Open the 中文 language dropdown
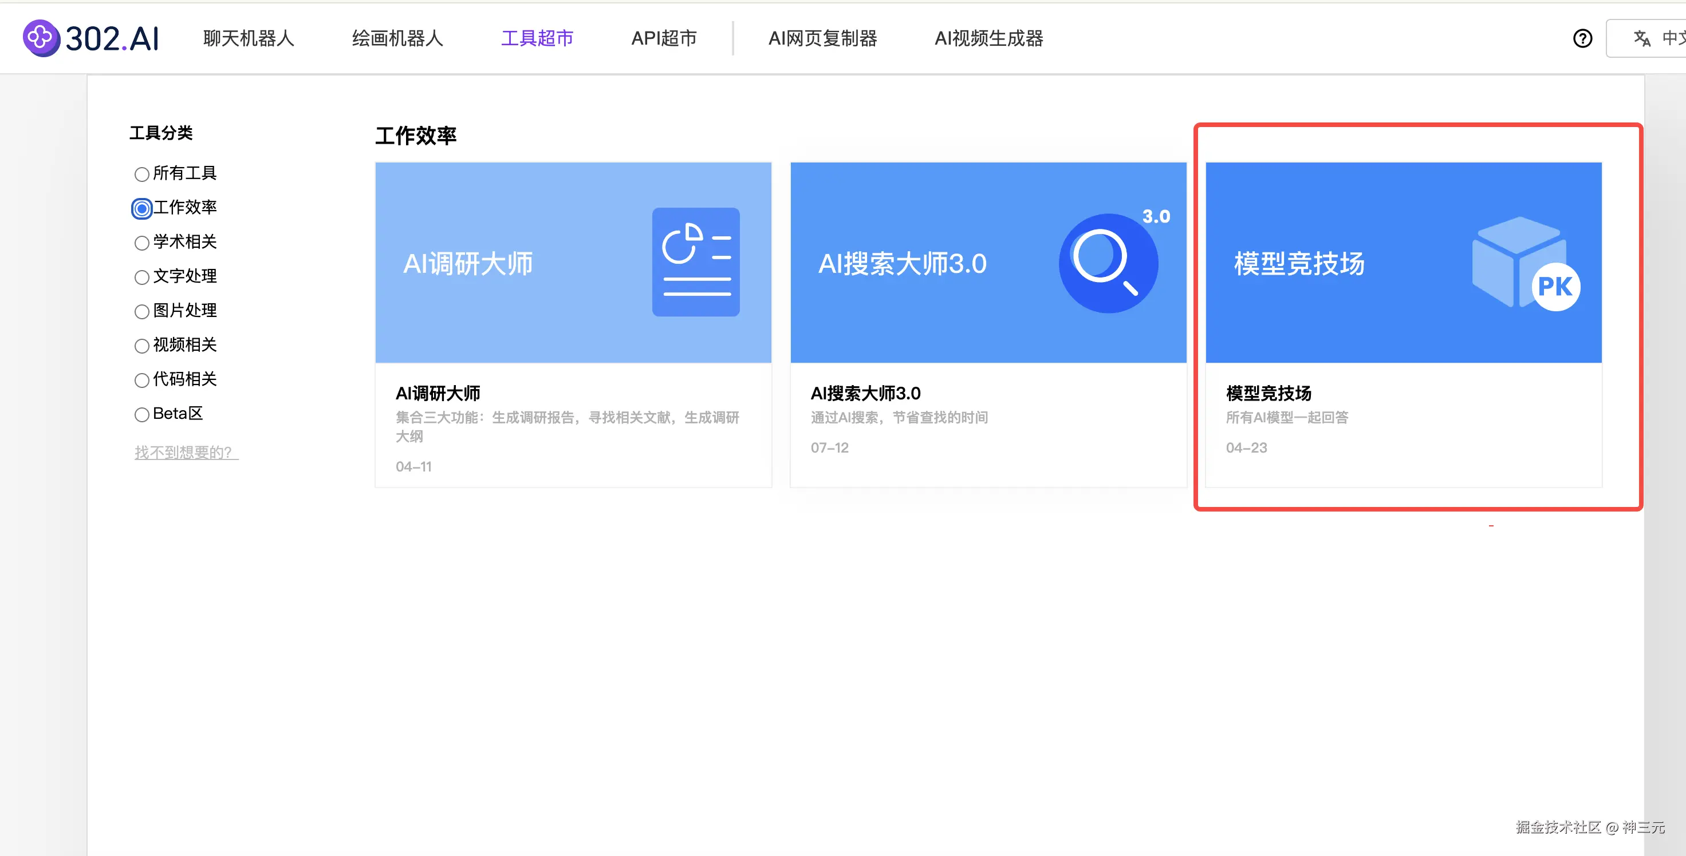The height and width of the screenshot is (856, 1686). click(1669, 38)
